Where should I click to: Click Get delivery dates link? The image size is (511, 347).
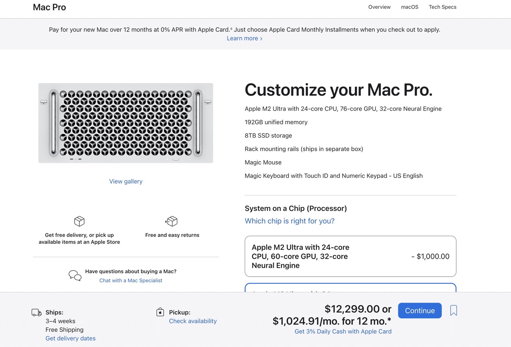point(71,339)
